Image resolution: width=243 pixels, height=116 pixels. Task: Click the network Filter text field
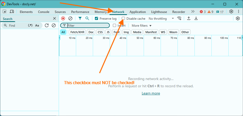pyautogui.click(x=87, y=26)
